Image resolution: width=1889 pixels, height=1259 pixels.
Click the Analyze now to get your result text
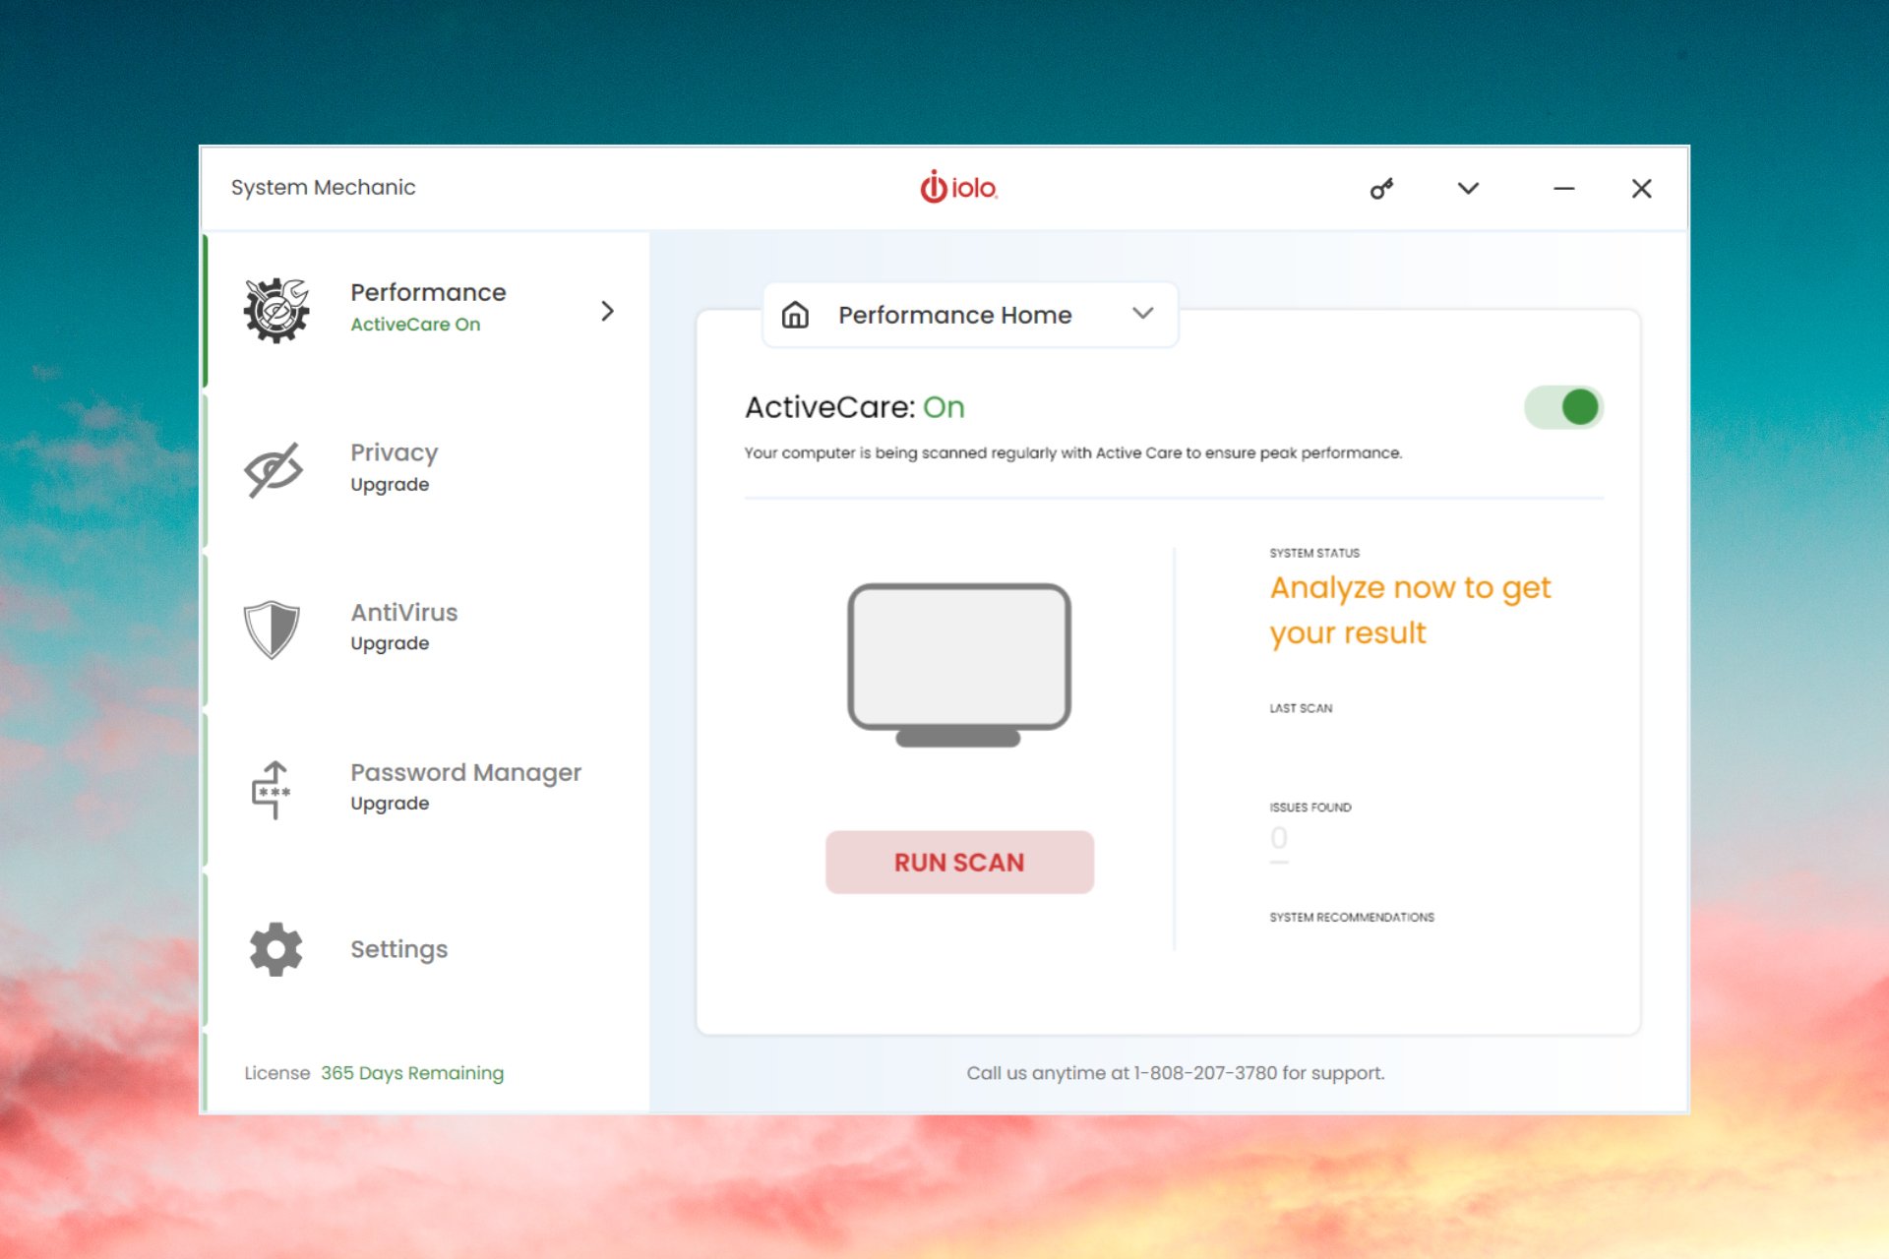point(1410,611)
